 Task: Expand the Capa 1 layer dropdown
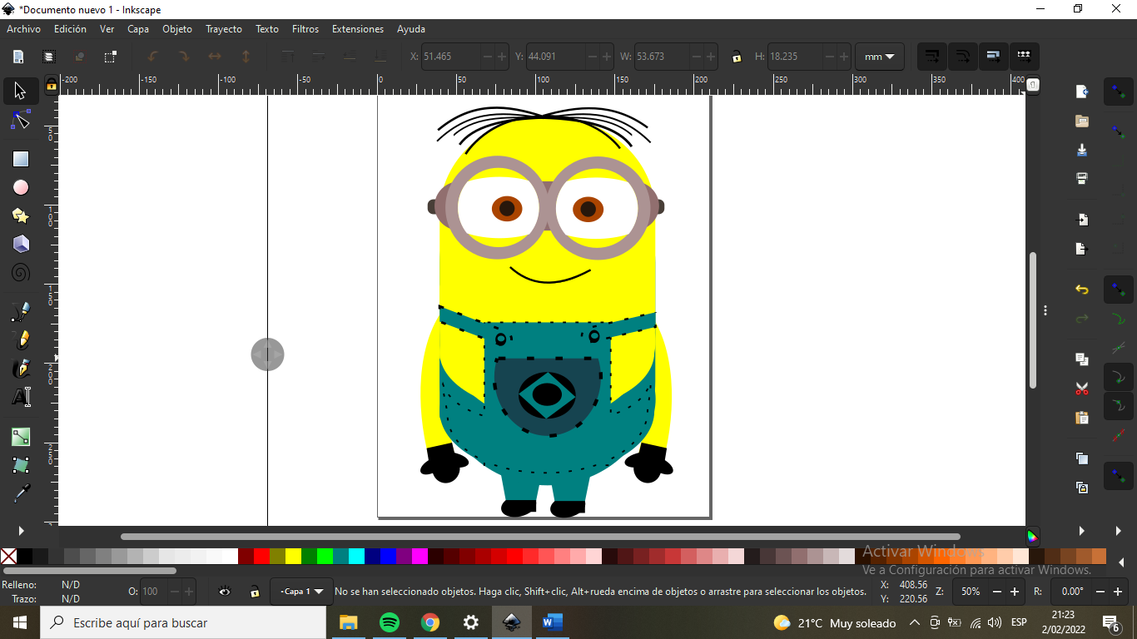point(301,592)
